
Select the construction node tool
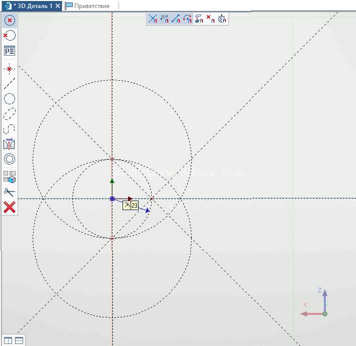click(x=9, y=69)
